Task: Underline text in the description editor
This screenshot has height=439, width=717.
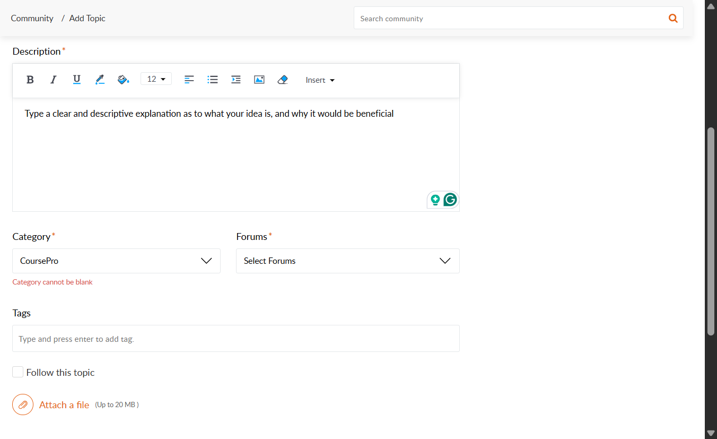Action: tap(76, 80)
